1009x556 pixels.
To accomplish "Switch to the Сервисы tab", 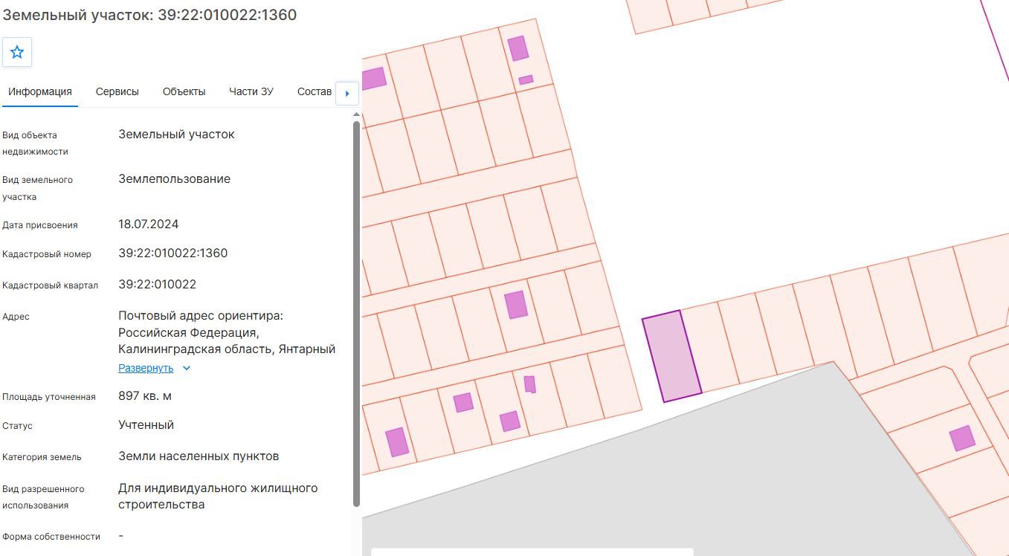I will (x=117, y=91).
